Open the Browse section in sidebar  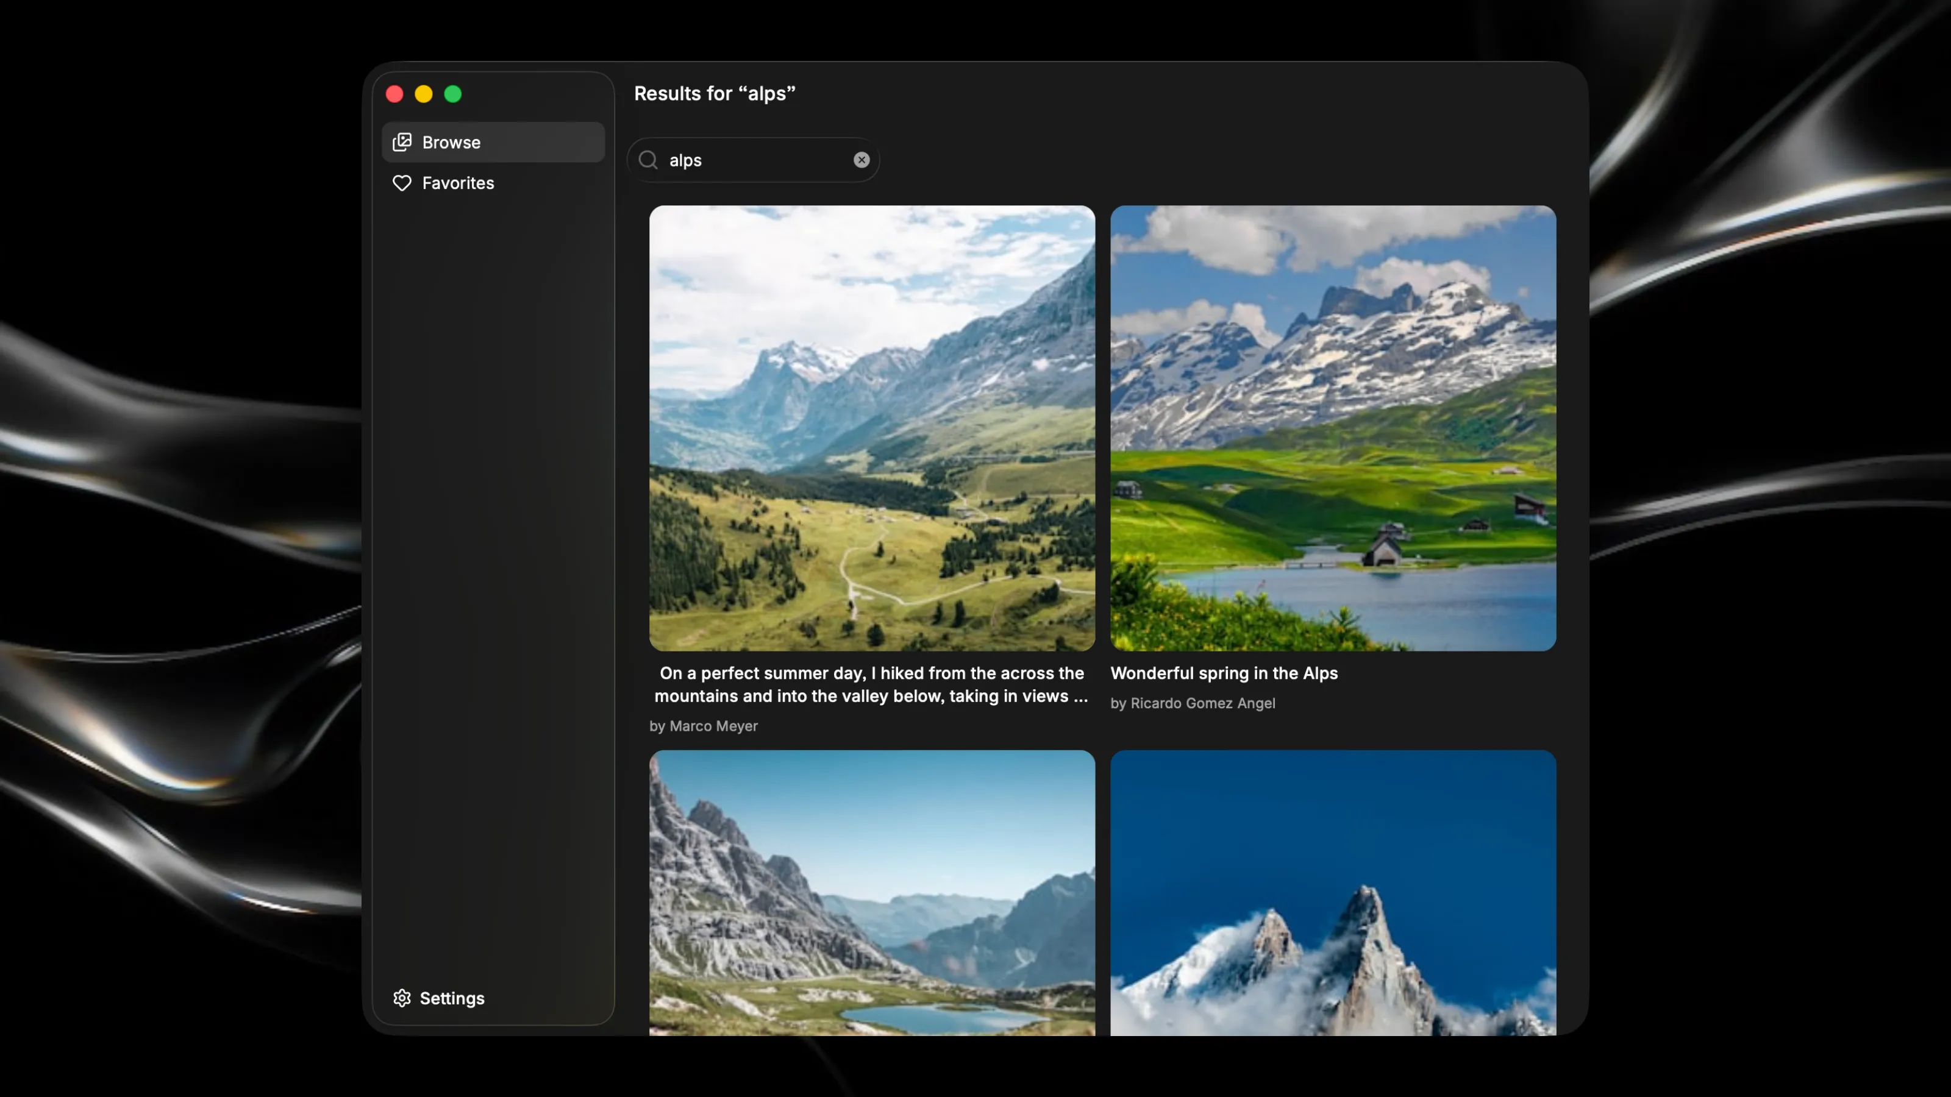click(x=493, y=143)
